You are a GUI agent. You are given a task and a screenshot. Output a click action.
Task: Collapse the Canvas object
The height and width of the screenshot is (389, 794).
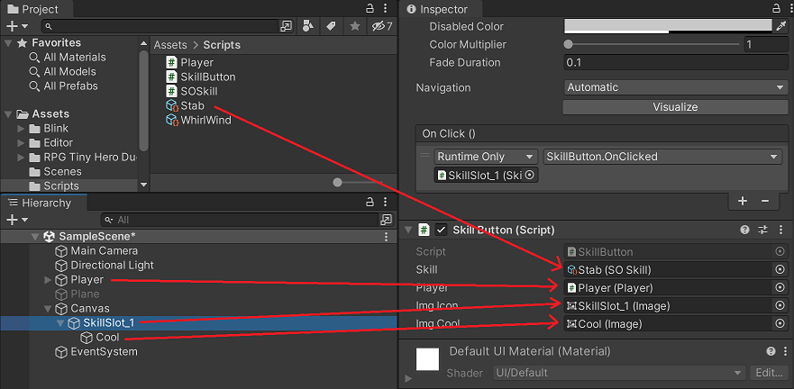pyautogui.click(x=48, y=308)
